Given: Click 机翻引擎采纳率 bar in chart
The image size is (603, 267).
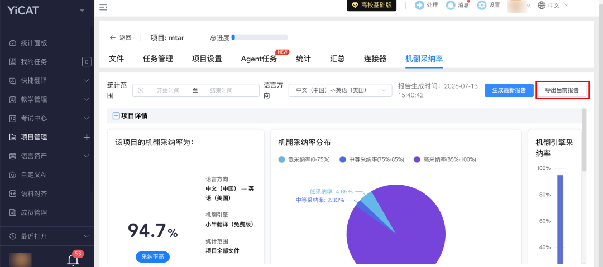Looking at the screenshot, I should pos(561,219).
